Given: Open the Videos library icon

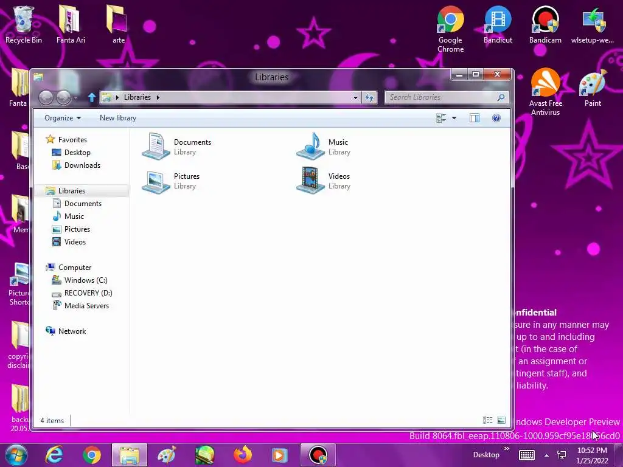Looking at the screenshot, I should pyautogui.click(x=311, y=181).
